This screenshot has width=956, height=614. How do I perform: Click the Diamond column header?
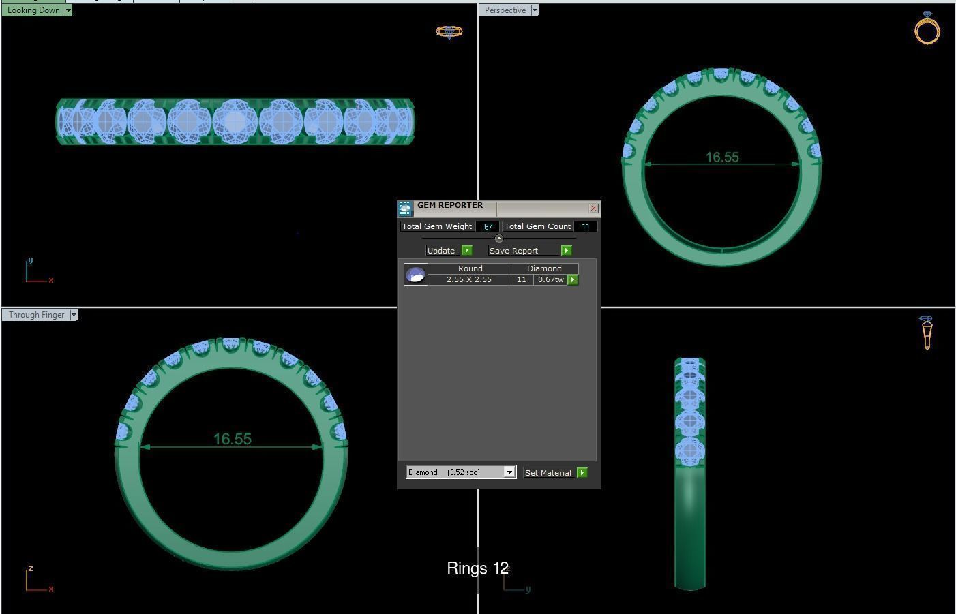tap(544, 268)
